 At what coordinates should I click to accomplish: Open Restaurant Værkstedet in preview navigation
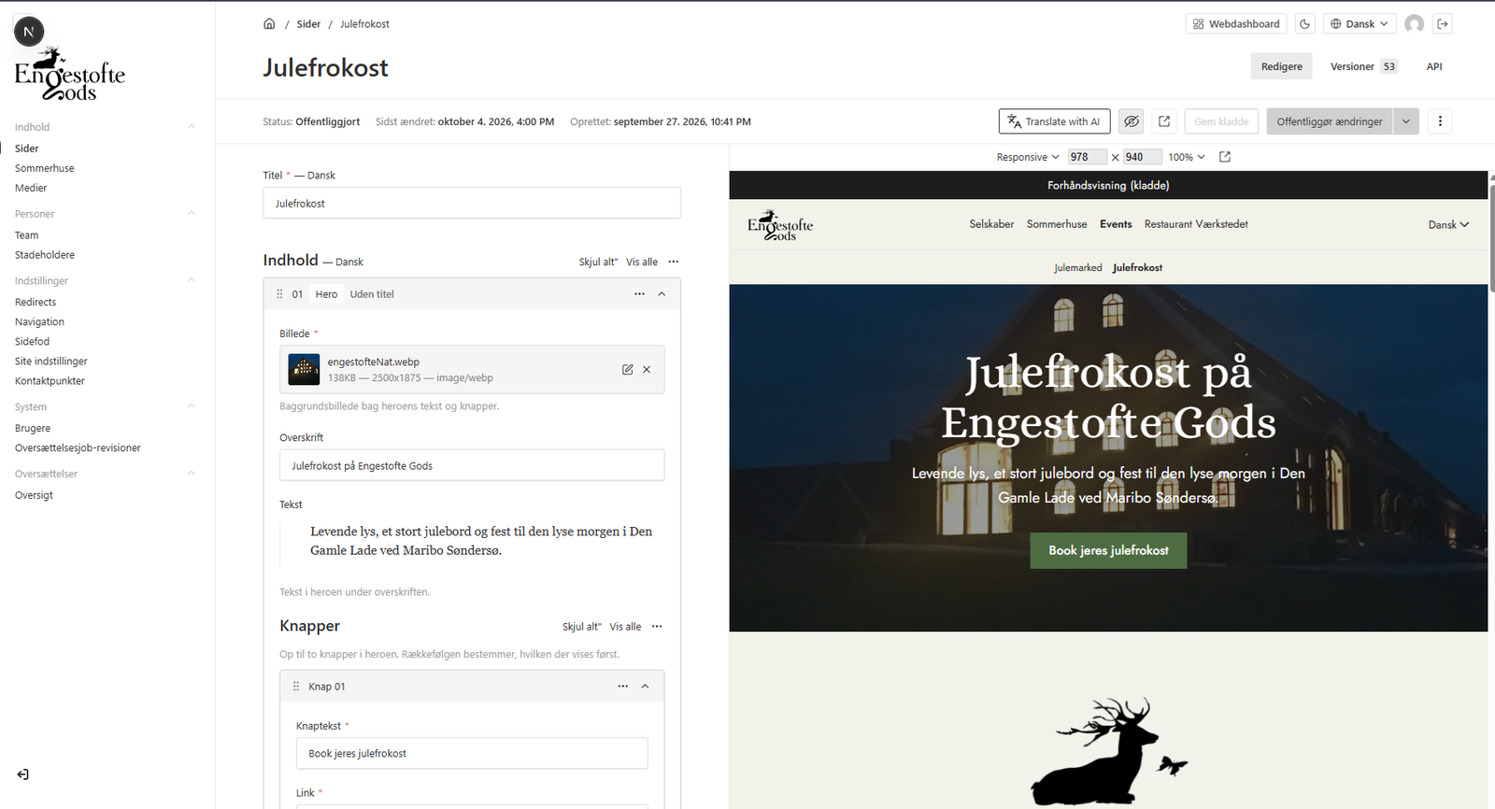(1196, 224)
